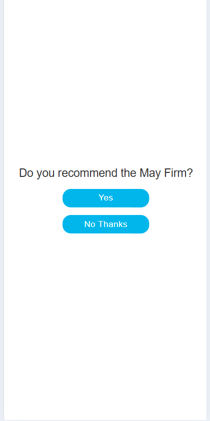Dismiss the survey using No Thanks
Screen dimensions: 210x421
[106, 224]
